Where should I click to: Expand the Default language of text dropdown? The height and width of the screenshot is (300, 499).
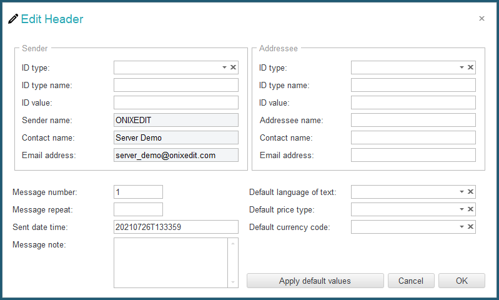(462, 192)
